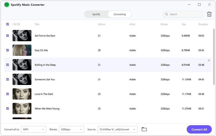The width and height of the screenshot is (216, 136).
Task: Select the song title Someone Like You
Action: point(45,79)
